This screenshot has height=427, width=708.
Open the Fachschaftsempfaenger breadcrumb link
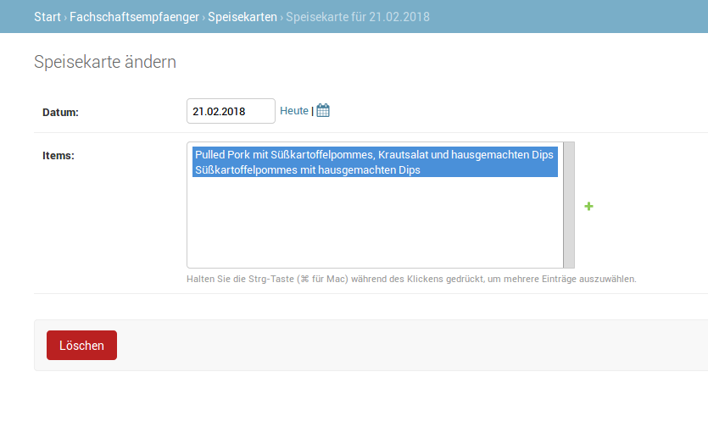(134, 17)
